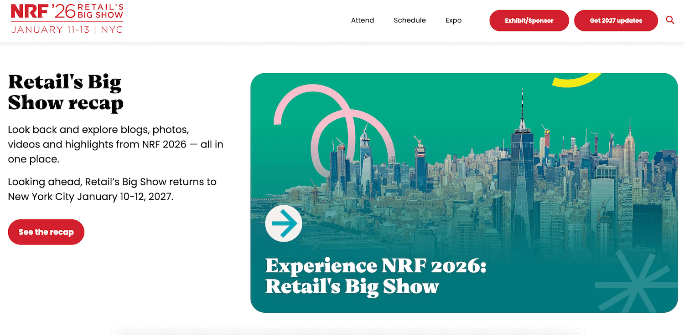Image resolution: width=684 pixels, height=335 pixels.
Task: Click the Retail's Big Show recap heading
Action: (x=66, y=92)
